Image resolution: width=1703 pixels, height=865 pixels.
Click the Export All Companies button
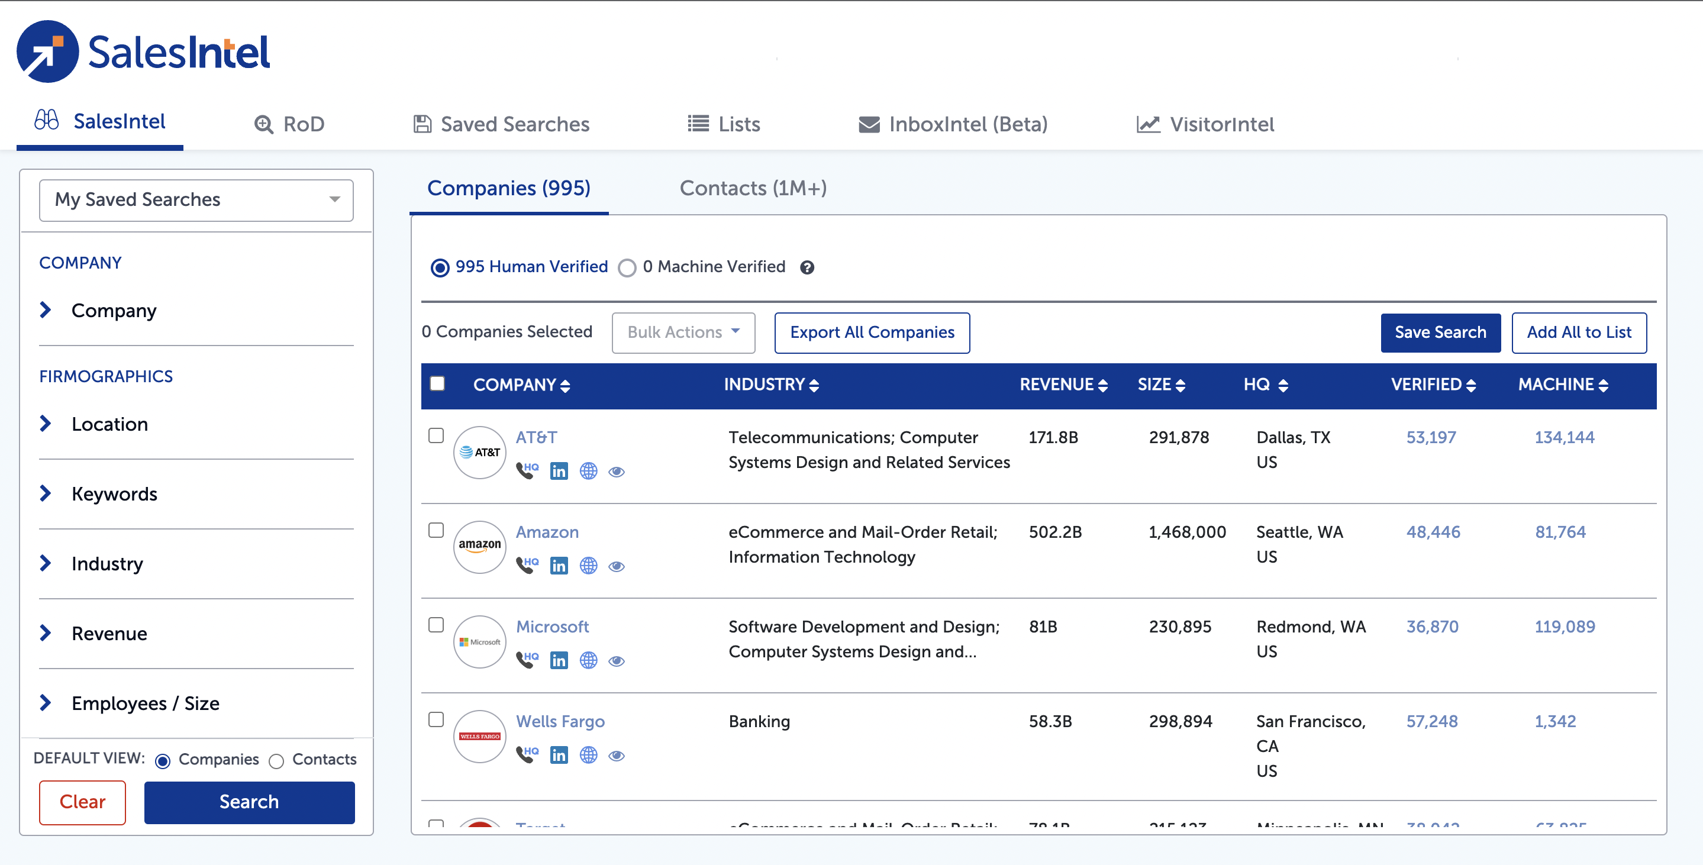pyautogui.click(x=872, y=333)
